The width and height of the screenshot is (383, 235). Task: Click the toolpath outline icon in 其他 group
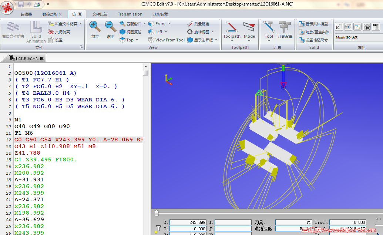(x=357, y=27)
